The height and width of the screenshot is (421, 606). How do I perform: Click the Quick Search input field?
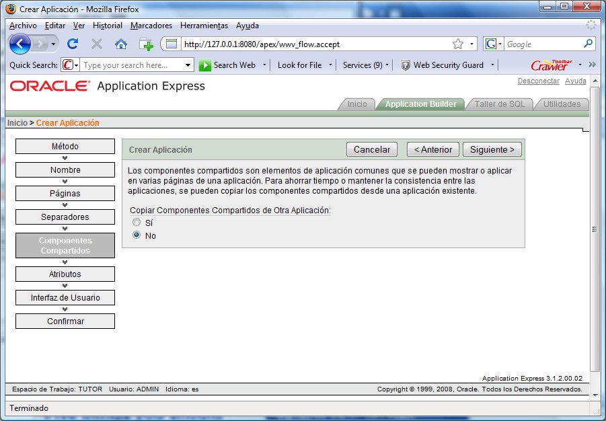point(132,65)
